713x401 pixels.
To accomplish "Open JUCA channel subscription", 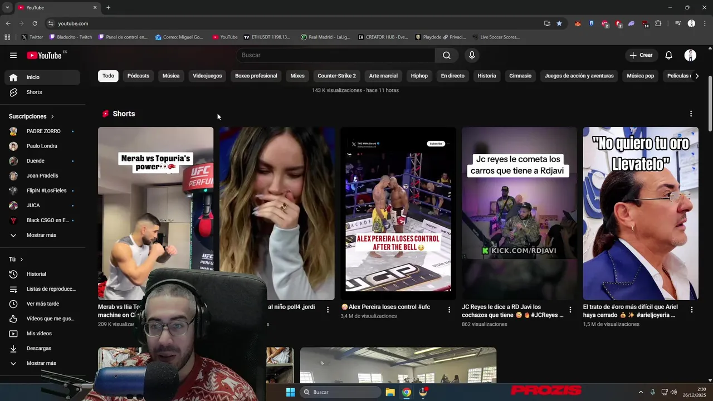I will (x=42, y=206).
